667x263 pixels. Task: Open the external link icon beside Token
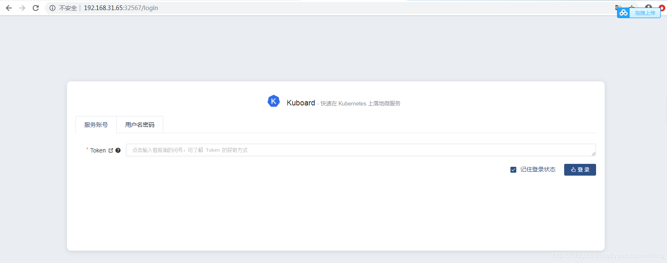(x=111, y=150)
